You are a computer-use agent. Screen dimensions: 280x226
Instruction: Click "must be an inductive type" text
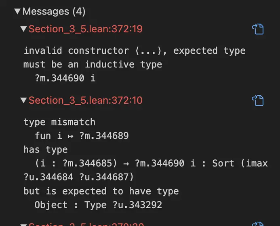(x=93, y=65)
